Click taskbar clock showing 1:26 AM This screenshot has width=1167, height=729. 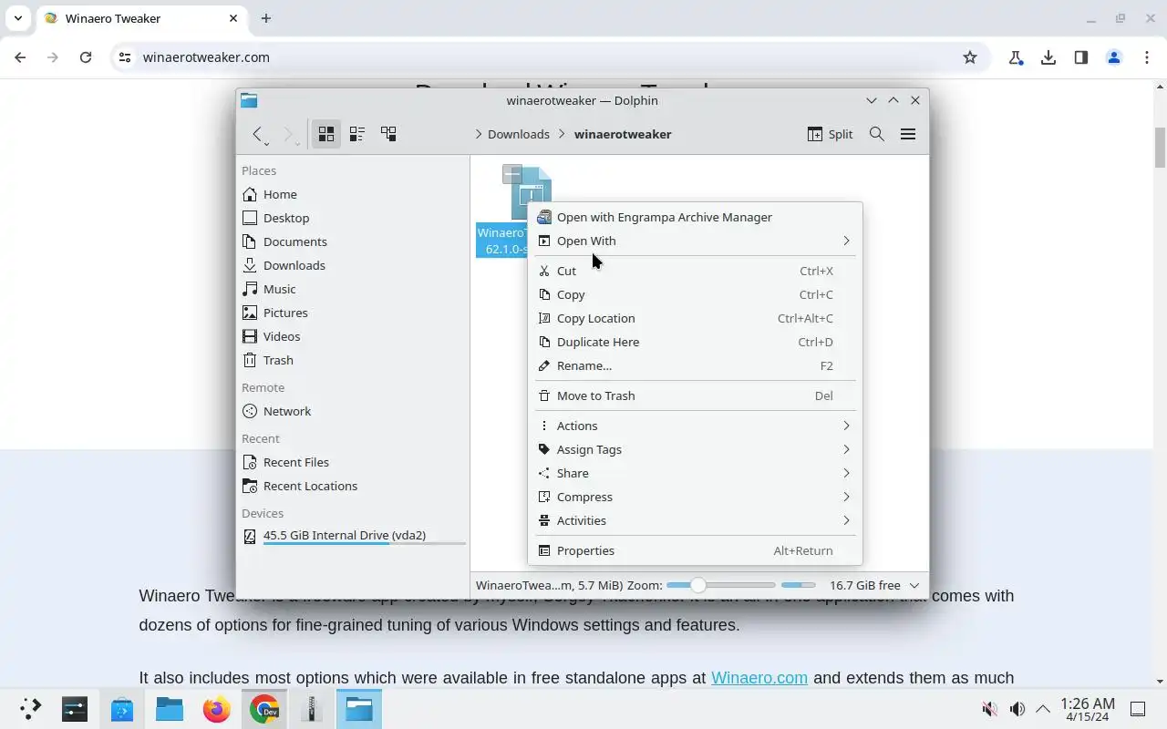point(1087,709)
